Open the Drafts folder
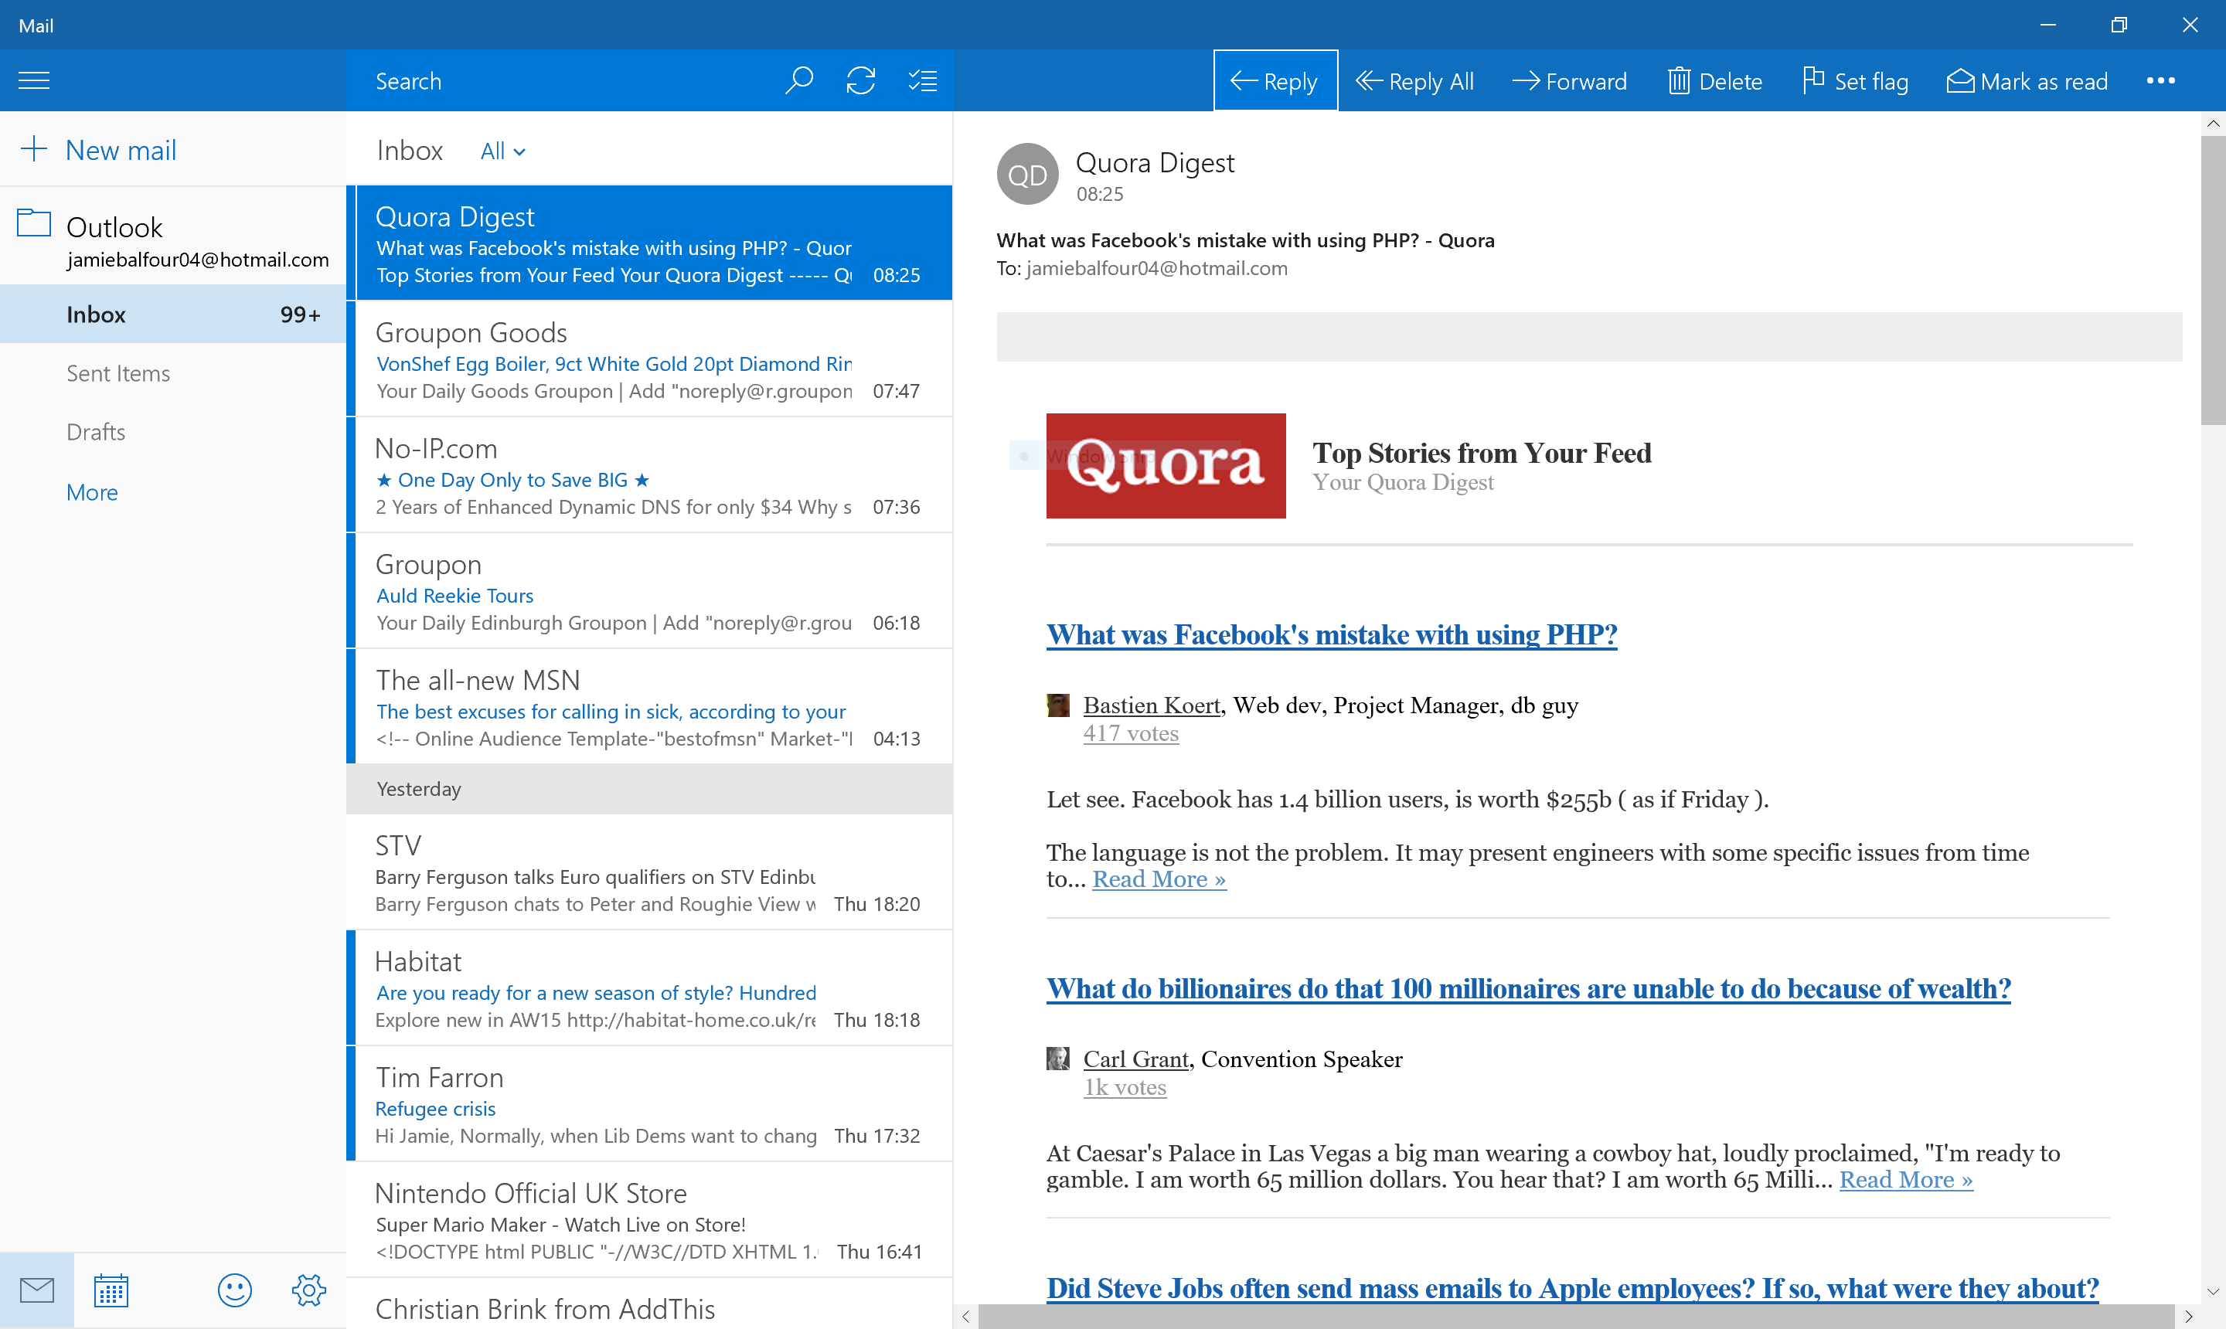The width and height of the screenshot is (2226, 1329). point(96,433)
